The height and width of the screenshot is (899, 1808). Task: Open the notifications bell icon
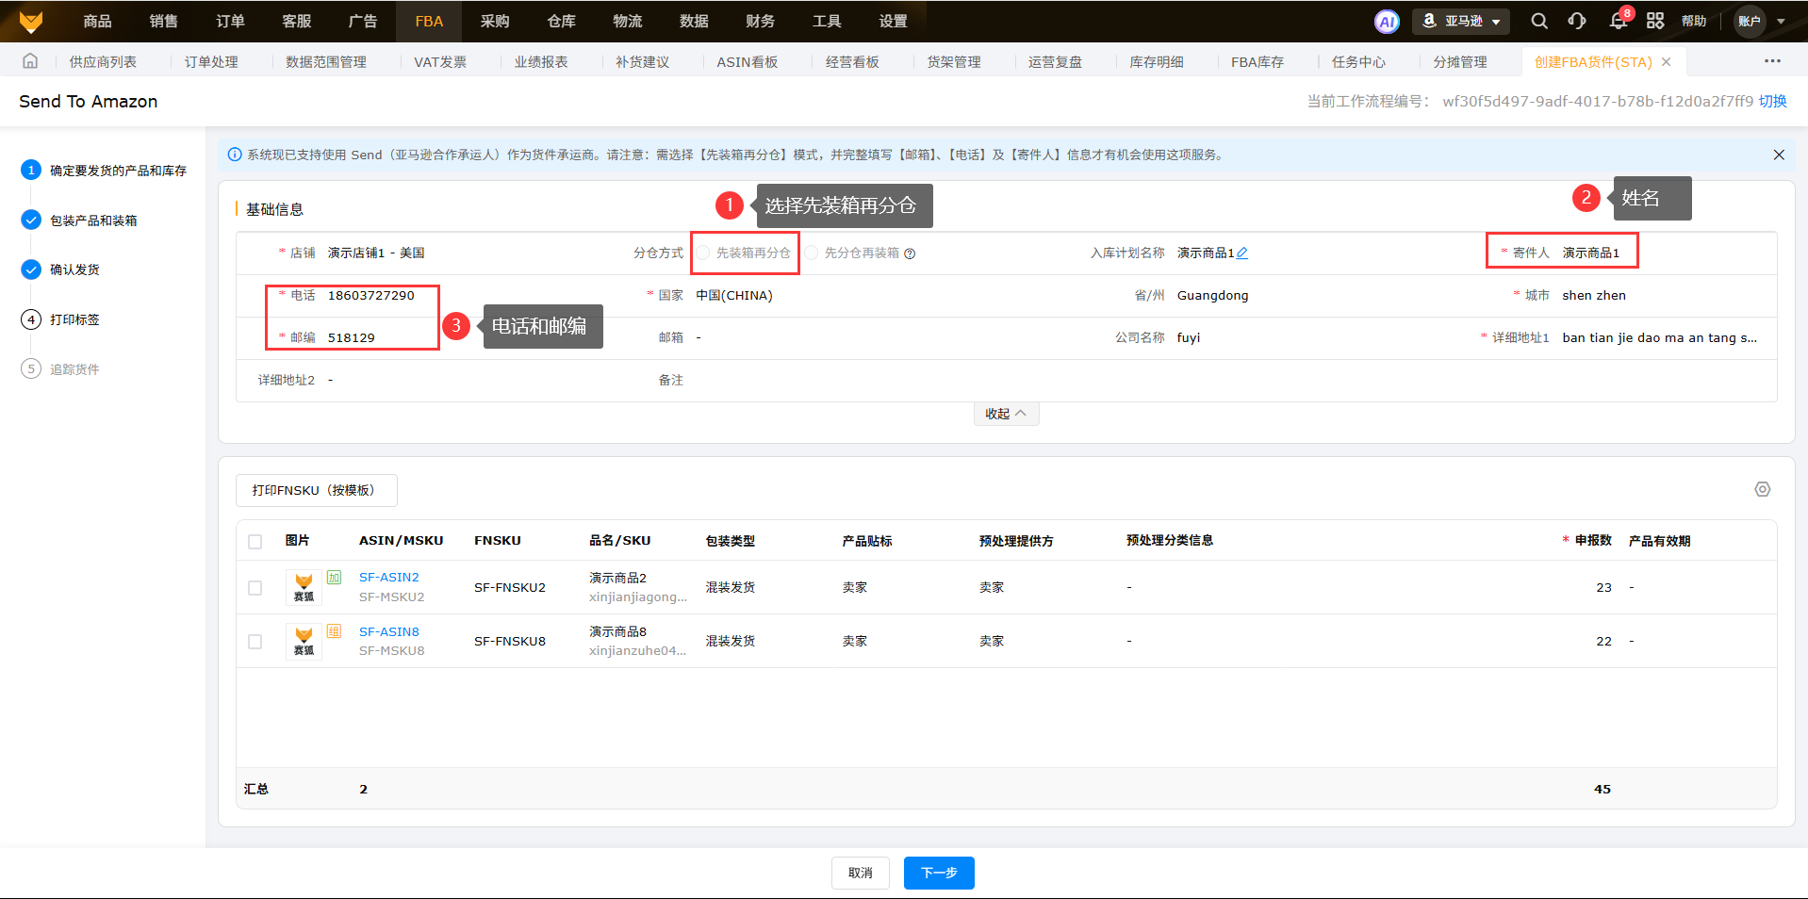[x=1619, y=21]
